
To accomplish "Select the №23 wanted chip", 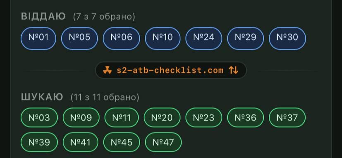I will point(204,118).
